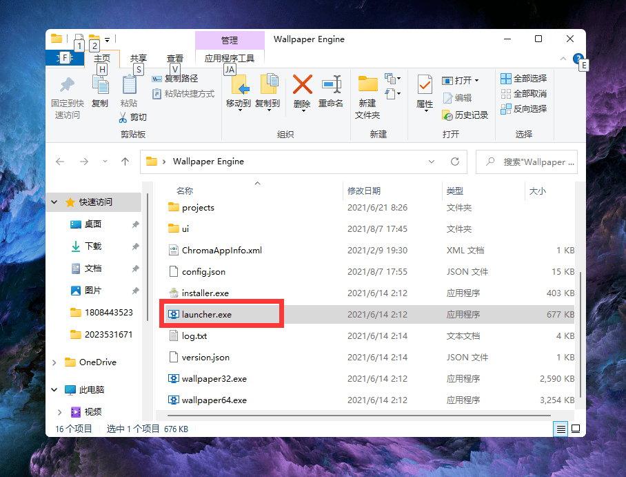626x477 pixels.
Task: Open the File (文件) tab
Action: [65, 58]
